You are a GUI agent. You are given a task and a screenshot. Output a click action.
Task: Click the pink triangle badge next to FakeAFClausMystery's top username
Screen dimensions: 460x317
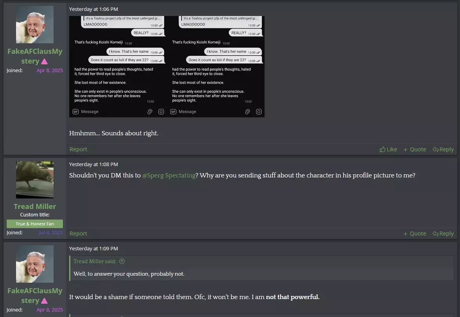(44, 61)
